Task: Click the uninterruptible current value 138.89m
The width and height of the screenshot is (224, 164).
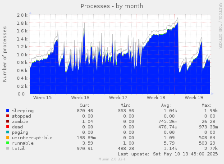Action: click(86, 138)
